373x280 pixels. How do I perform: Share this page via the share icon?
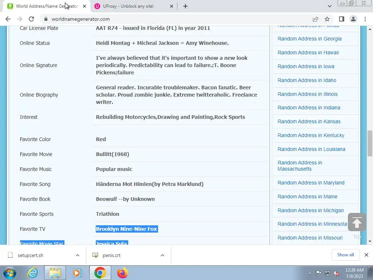[315, 19]
